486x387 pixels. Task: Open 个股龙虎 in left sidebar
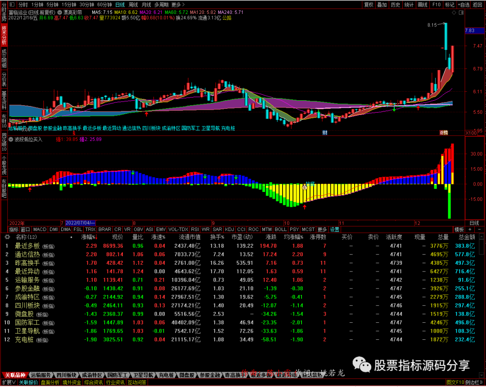(x=4, y=166)
